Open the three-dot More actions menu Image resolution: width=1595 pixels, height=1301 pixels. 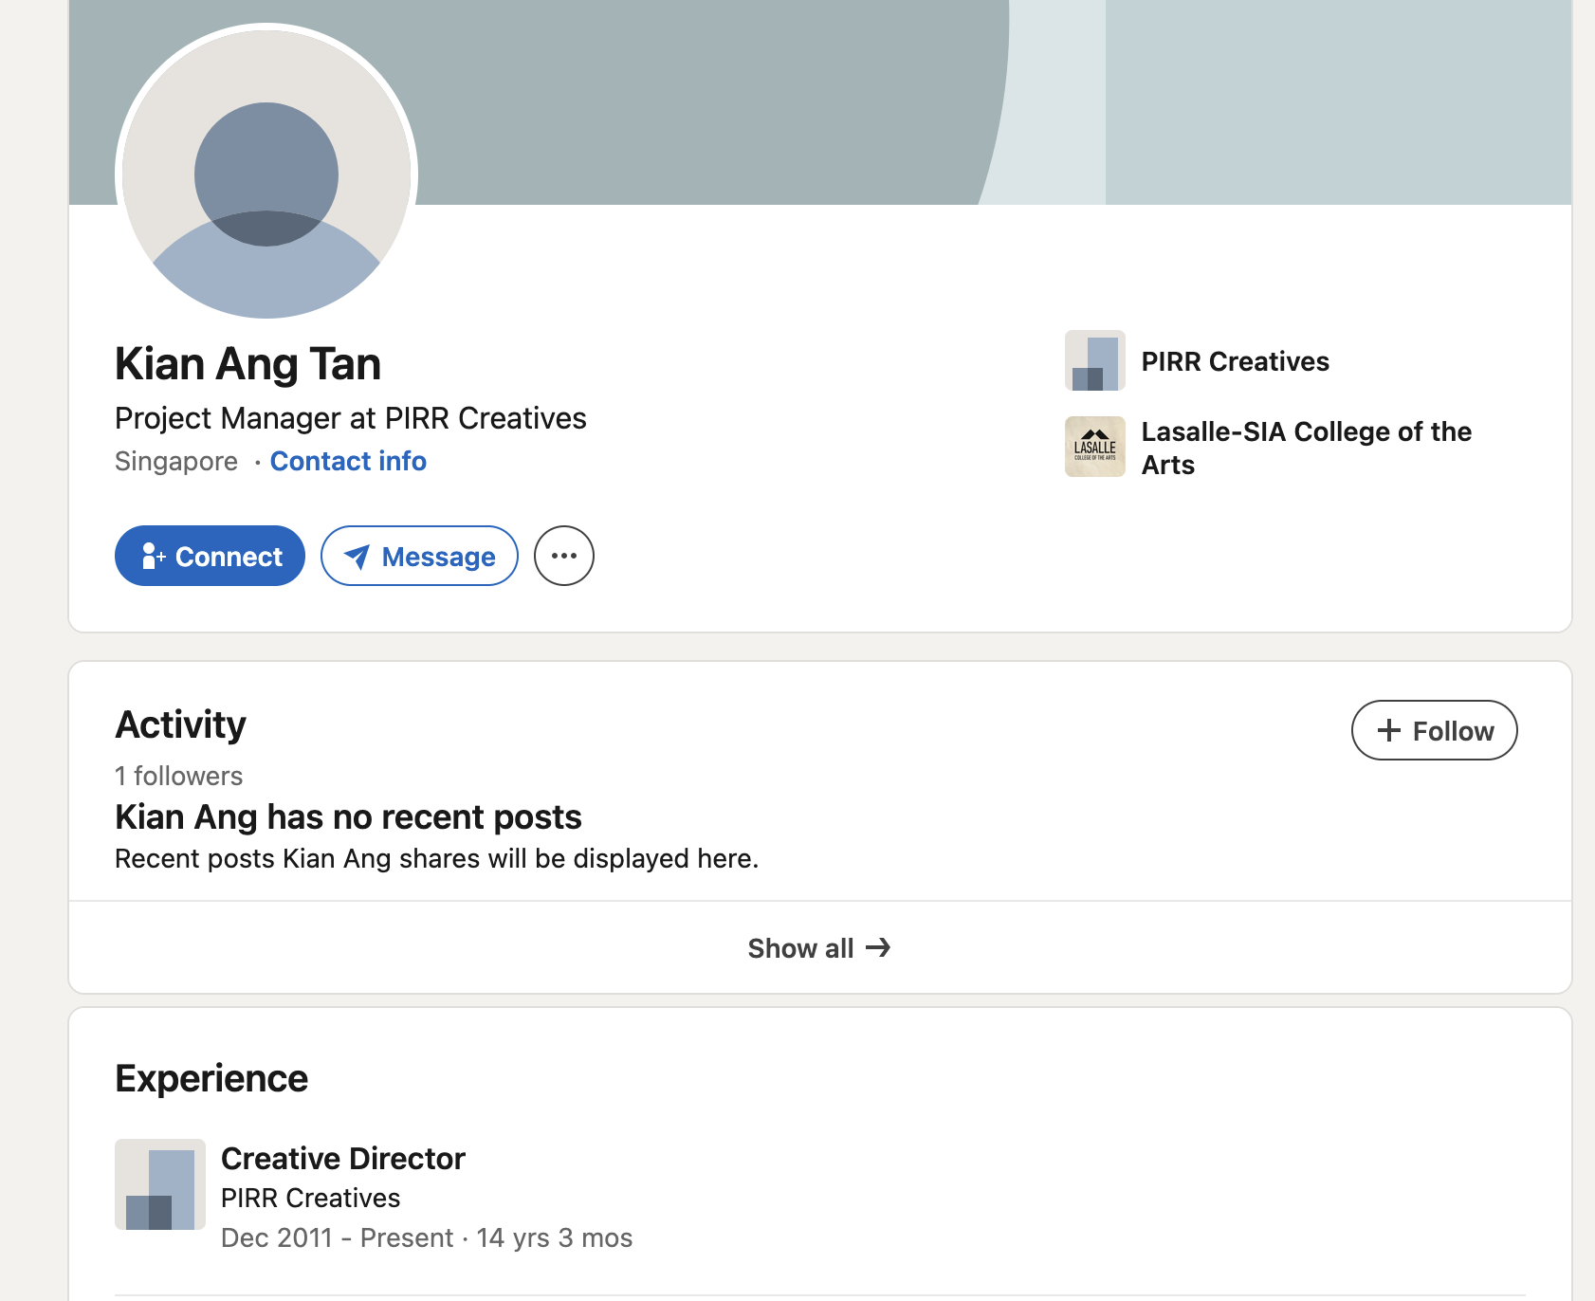point(564,556)
